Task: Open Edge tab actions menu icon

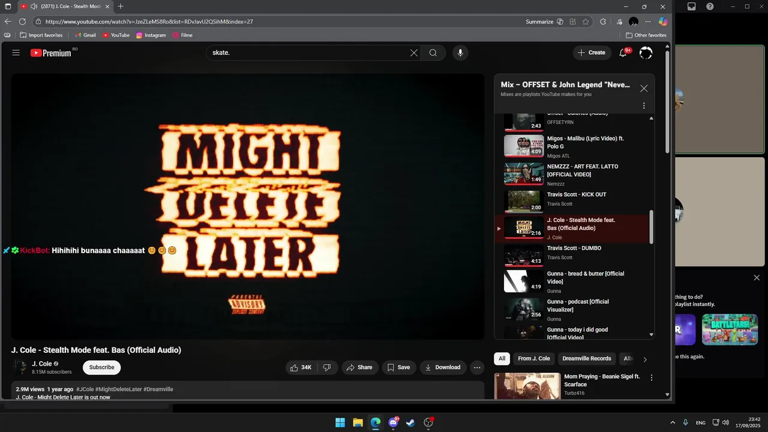Action: coord(8,7)
